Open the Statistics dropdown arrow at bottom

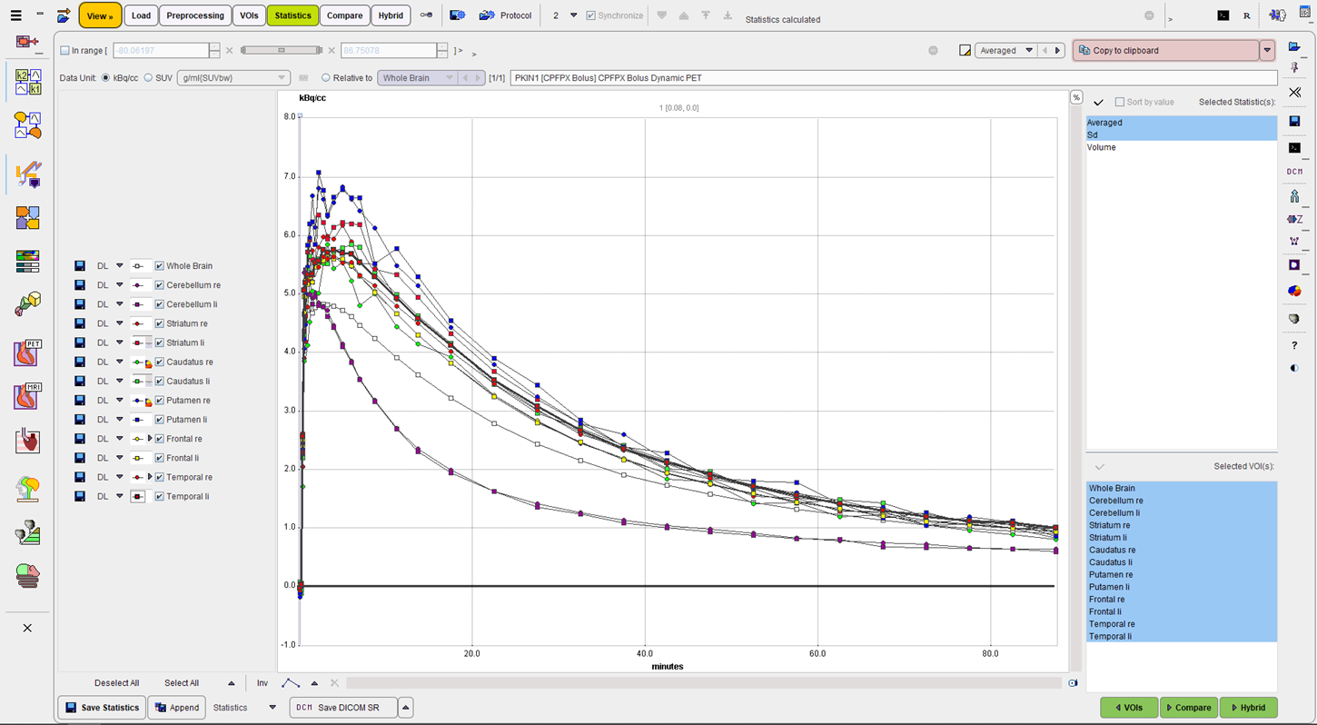click(x=272, y=708)
